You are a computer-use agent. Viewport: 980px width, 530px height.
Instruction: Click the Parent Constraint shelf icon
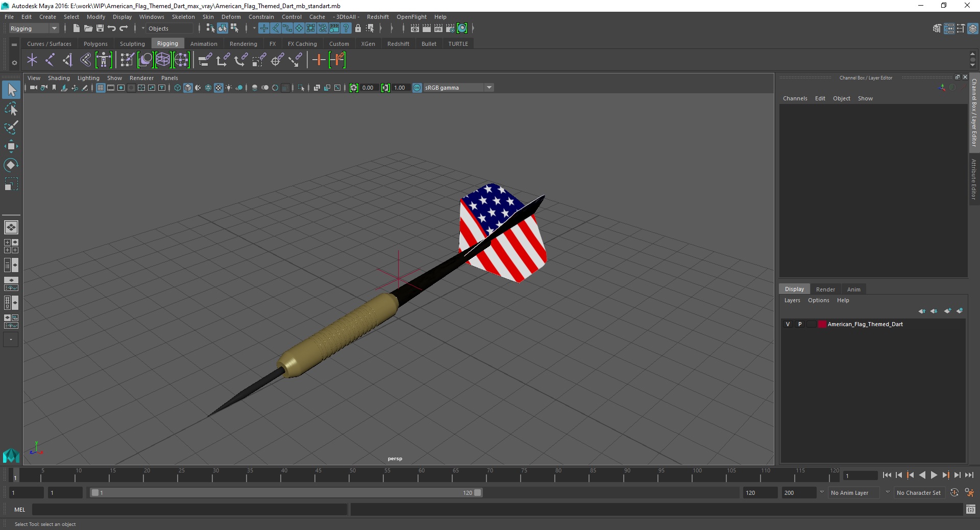coord(205,60)
